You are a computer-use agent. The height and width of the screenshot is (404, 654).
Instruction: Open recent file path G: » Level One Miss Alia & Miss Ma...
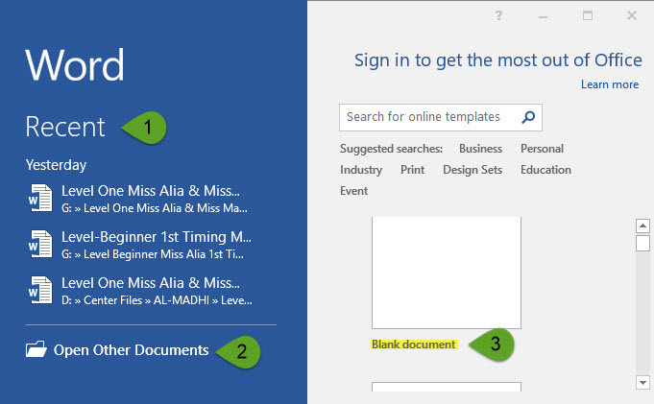[155, 208]
